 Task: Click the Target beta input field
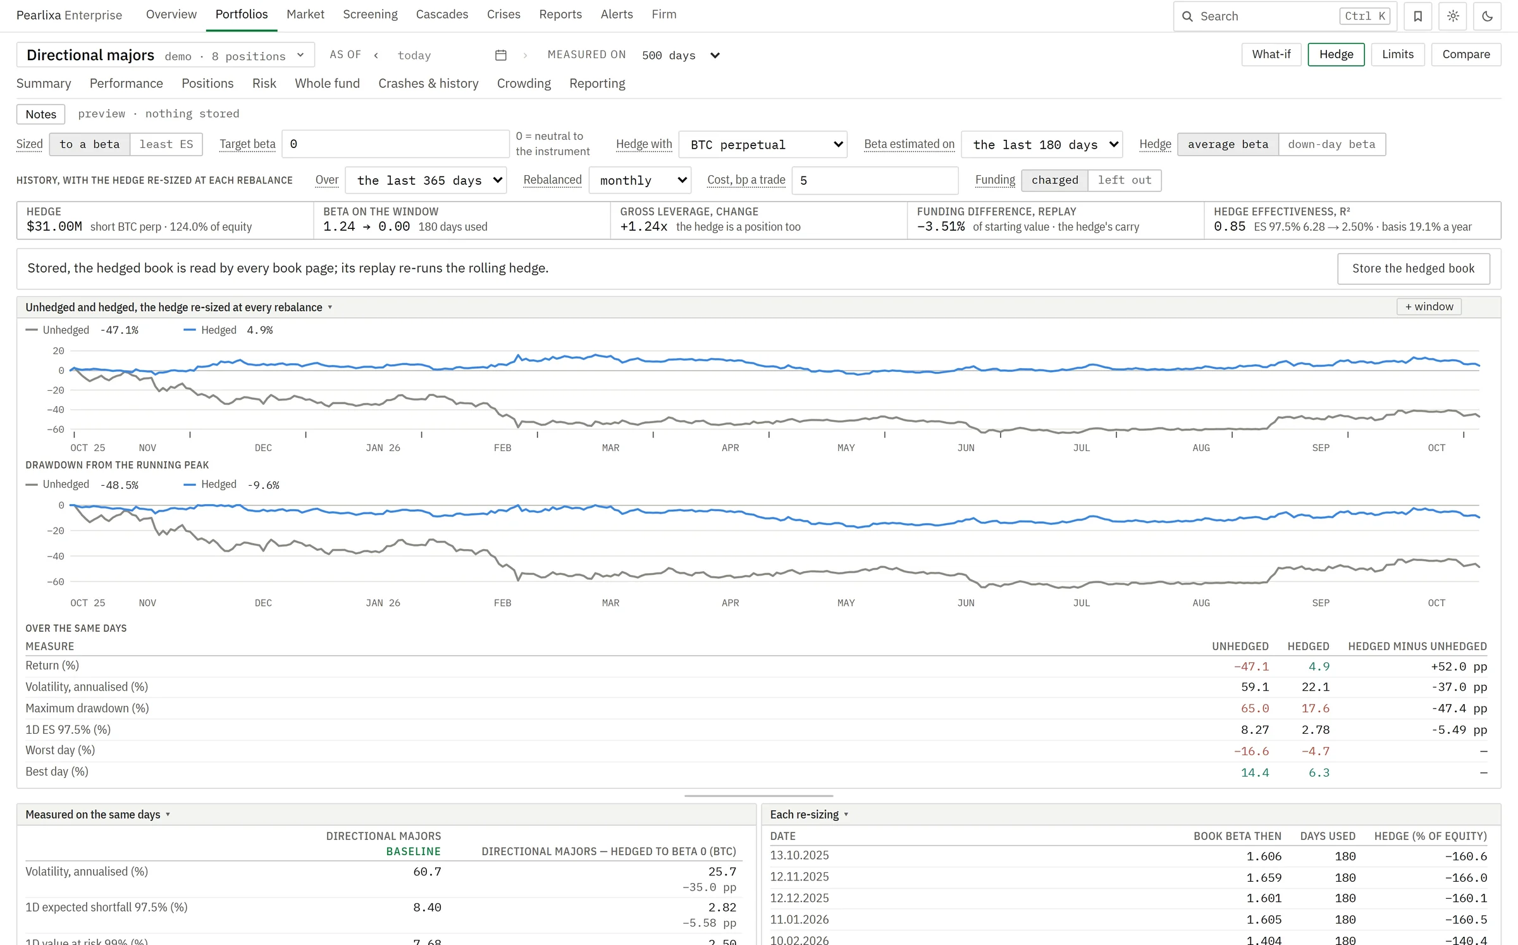[x=396, y=144]
